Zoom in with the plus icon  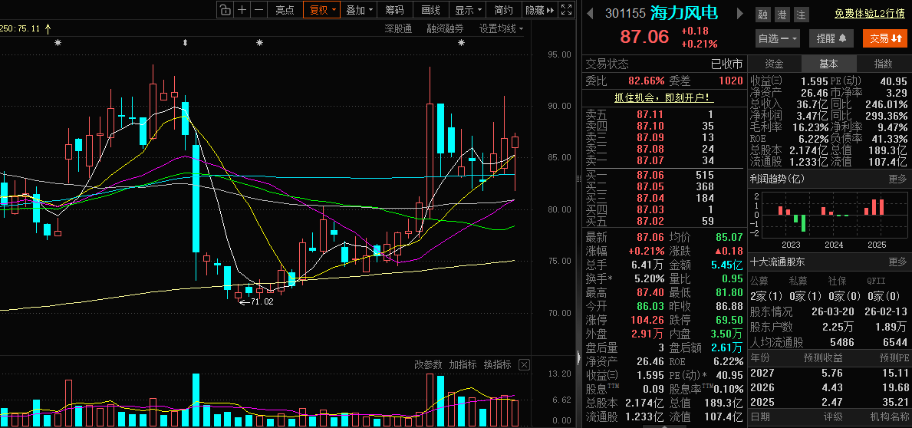tap(242, 10)
